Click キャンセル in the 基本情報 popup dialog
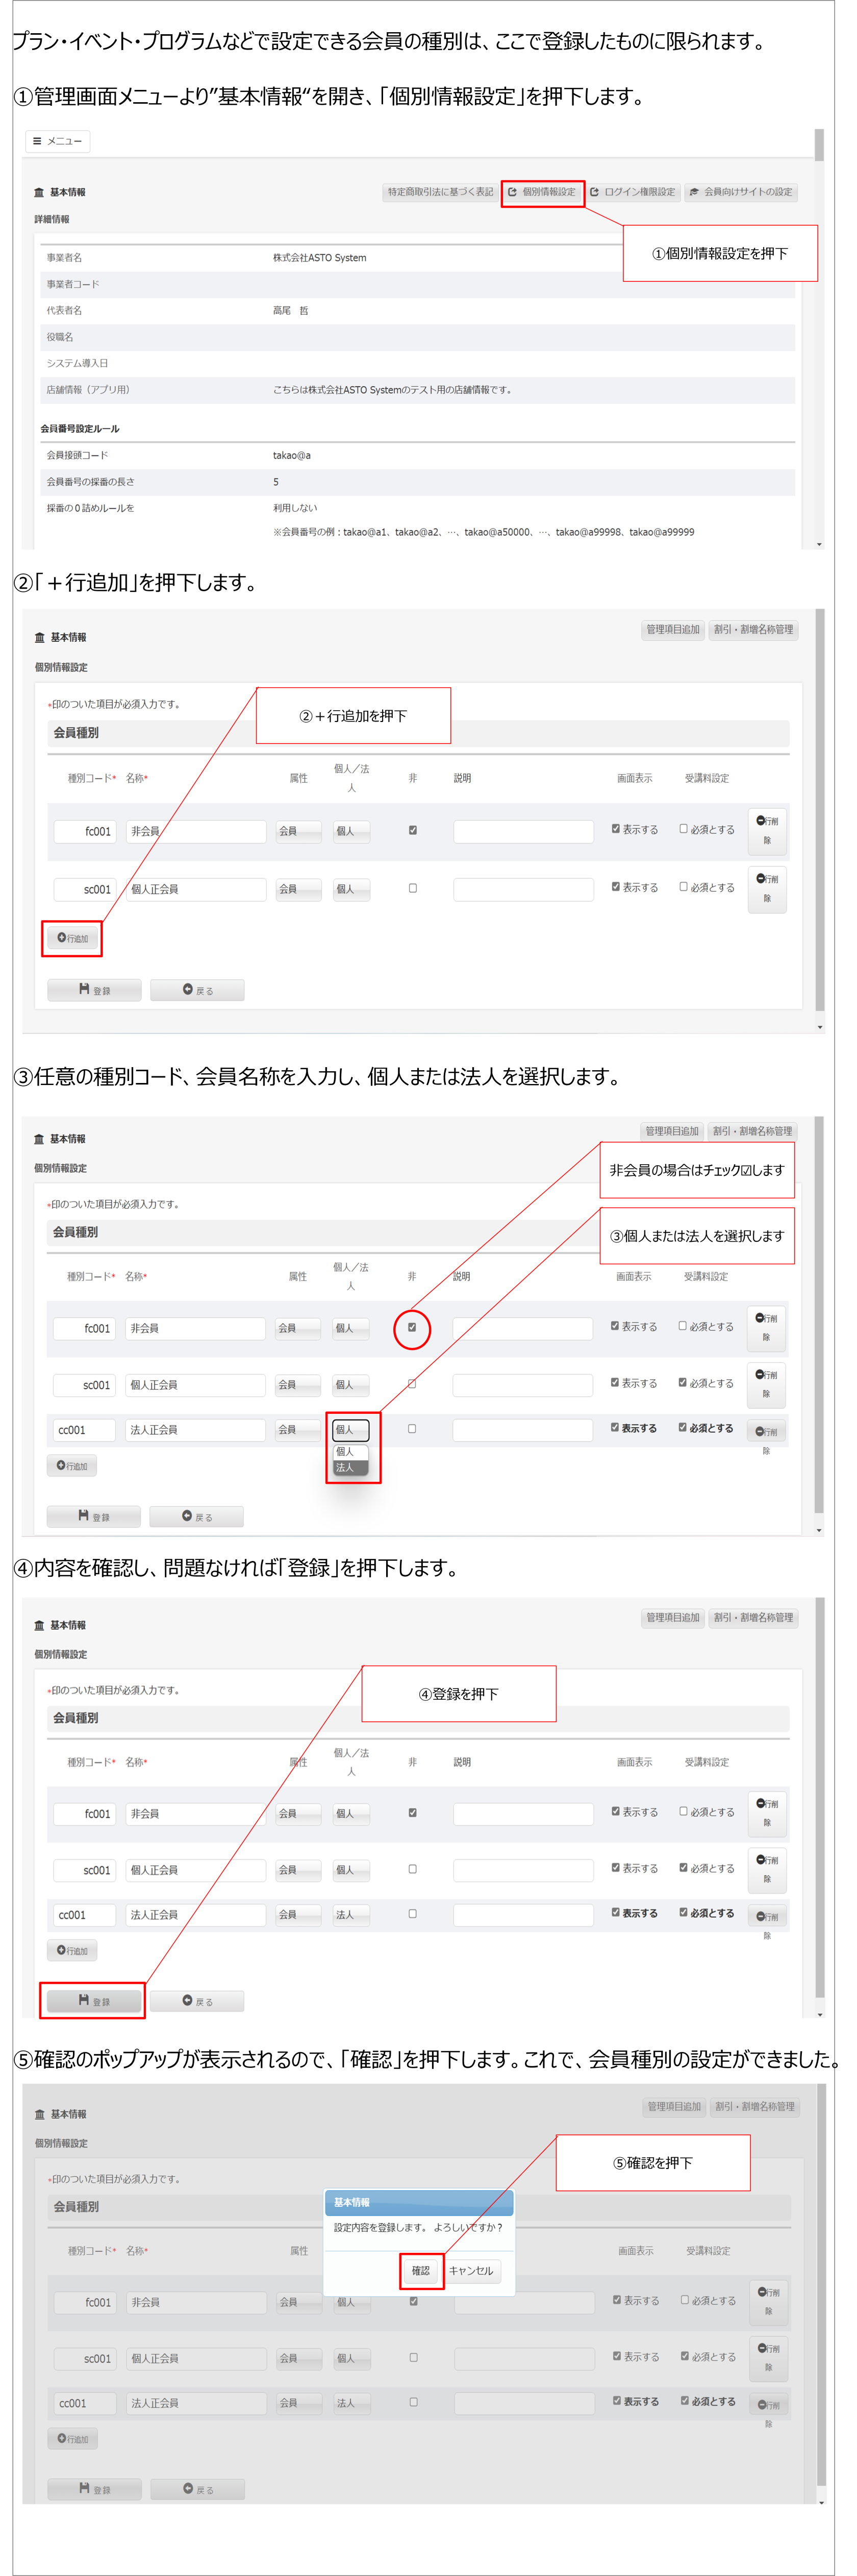 point(470,2271)
